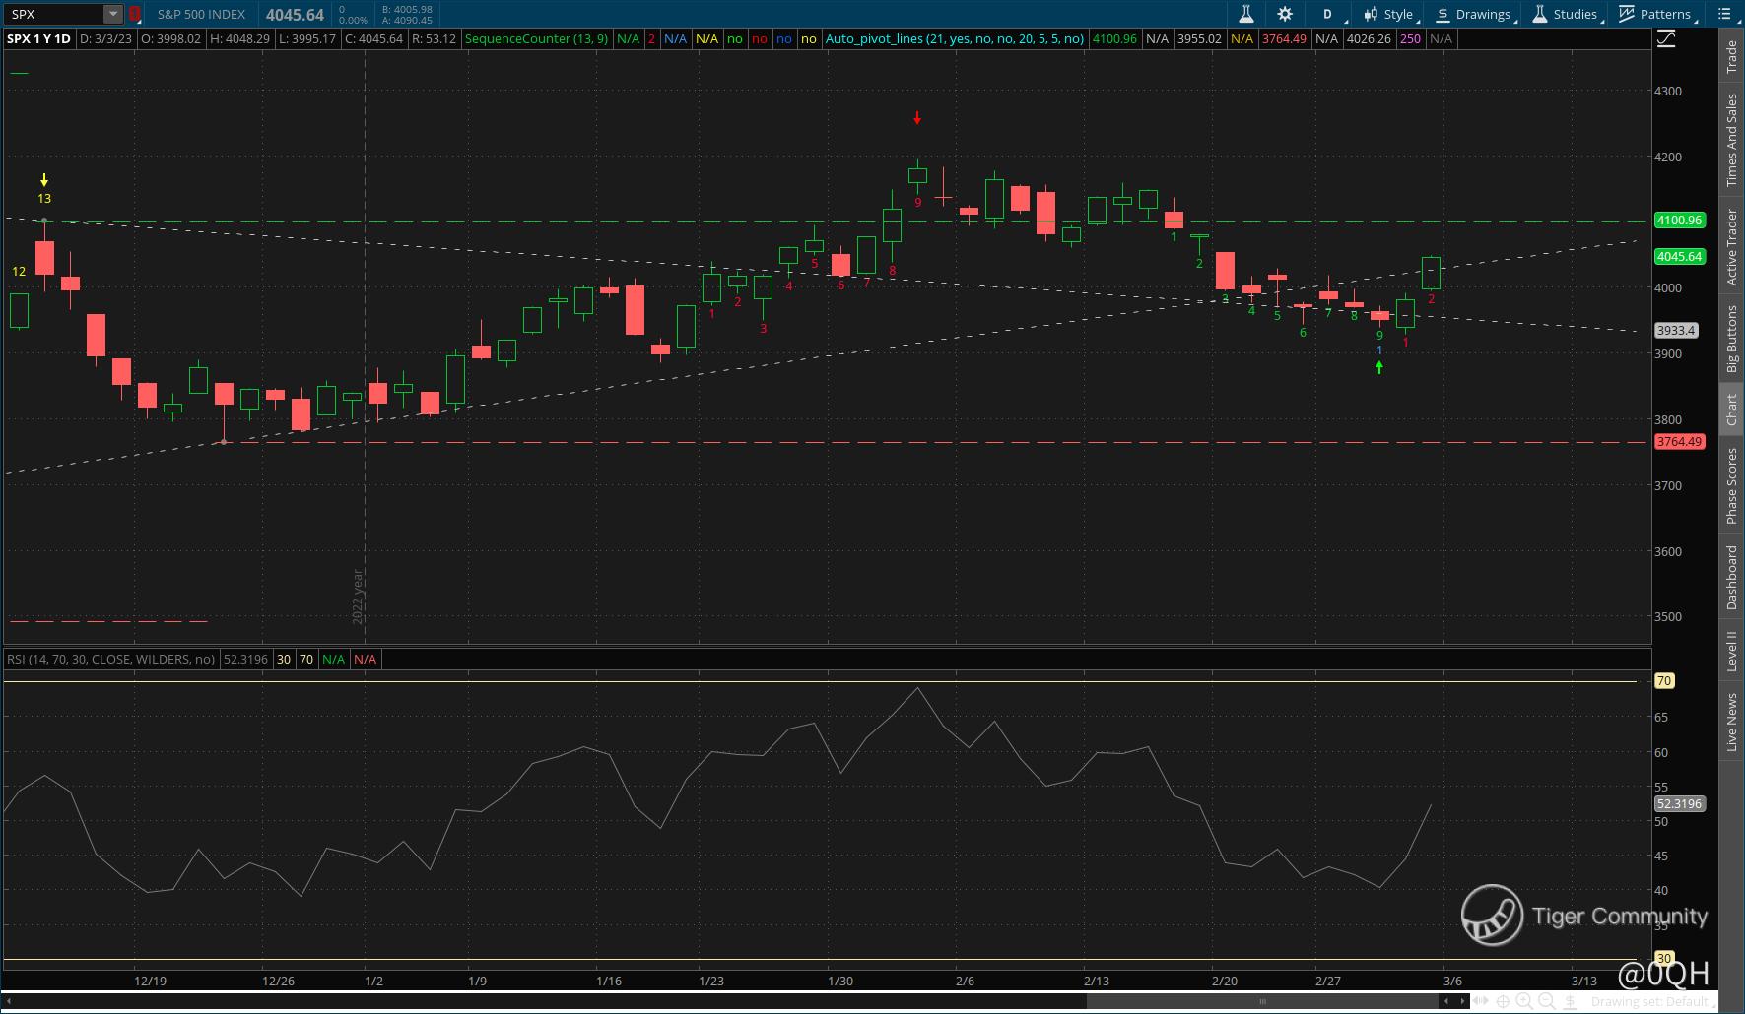1745x1014 pixels.
Task: Open the Times And Sales tab
Action: [x=1731, y=140]
